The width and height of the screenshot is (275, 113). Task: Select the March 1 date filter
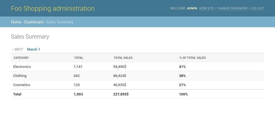(34, 49)
